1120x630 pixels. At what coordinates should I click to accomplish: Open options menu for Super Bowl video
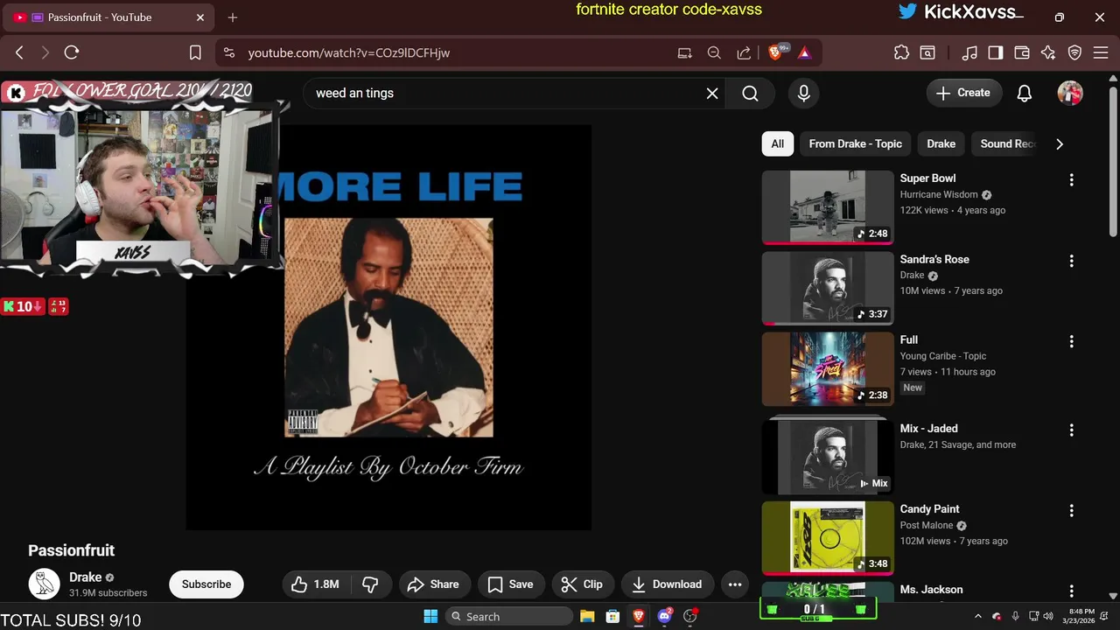pyautogui.click(x=1071, y=179)
